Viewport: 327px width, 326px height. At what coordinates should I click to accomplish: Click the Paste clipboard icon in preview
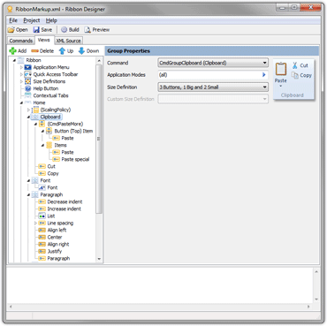coord(281,69)
